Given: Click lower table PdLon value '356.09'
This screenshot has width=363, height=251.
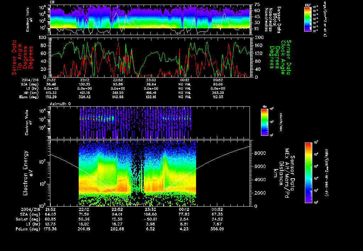Looking at the screenshot, I should coord(217,229).
